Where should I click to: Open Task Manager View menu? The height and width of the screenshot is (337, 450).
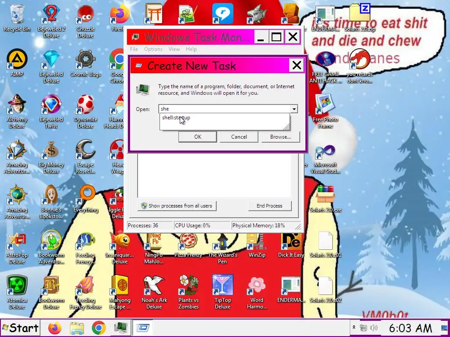174,49
